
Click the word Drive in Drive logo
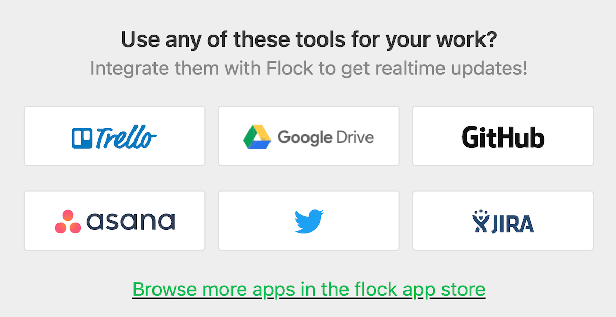[355, 137]
